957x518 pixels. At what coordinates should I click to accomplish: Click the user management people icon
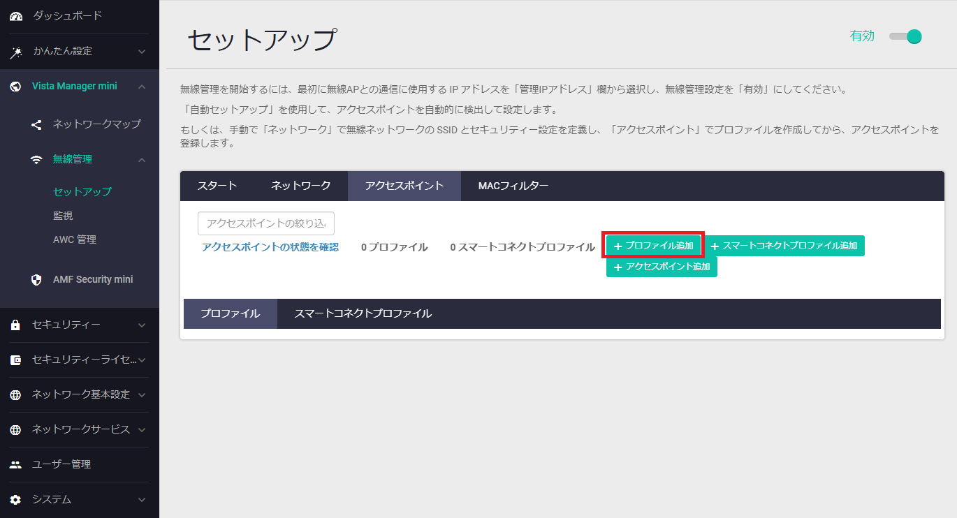(x=16, y=465)
